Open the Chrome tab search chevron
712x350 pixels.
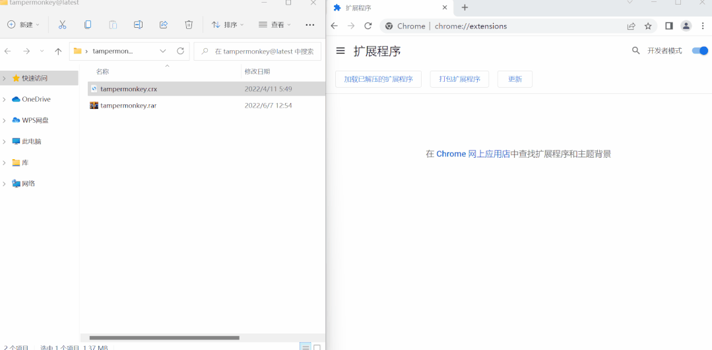click(630, 2)
